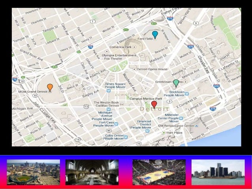Click the Comerica Park marker icon
The image size is (252, 189).
click(134, 47)
